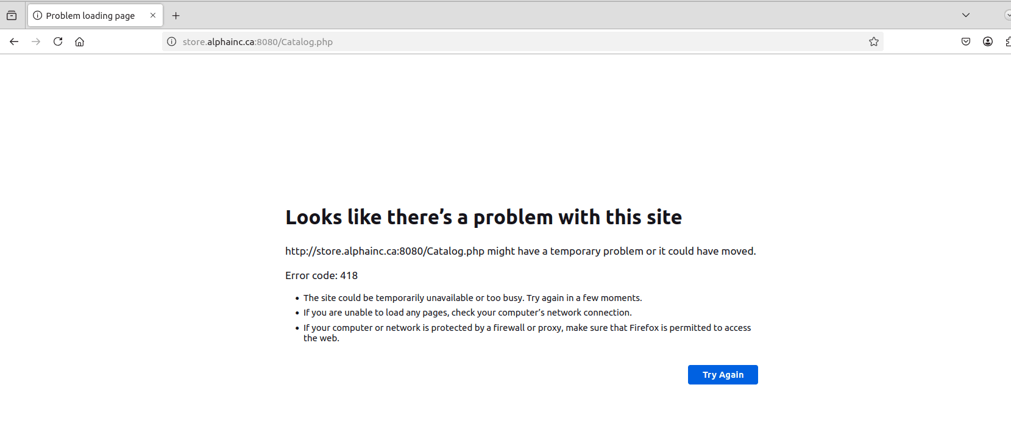1011x443 pixels.
Task: Open the Firefox account icon
Action: pyautogui.click(x=988, y=41)
